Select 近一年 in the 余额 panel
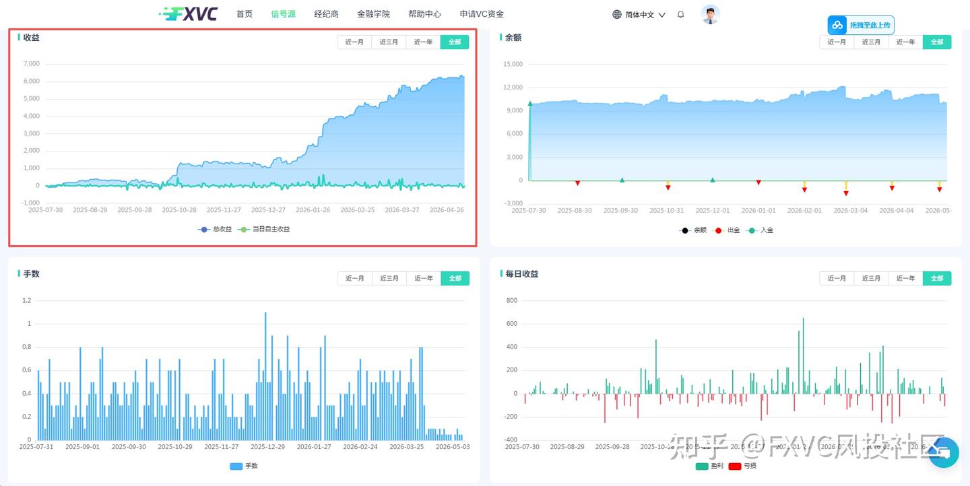The height and width of the screenshot is (486, 970). click(x=905, y=42)
